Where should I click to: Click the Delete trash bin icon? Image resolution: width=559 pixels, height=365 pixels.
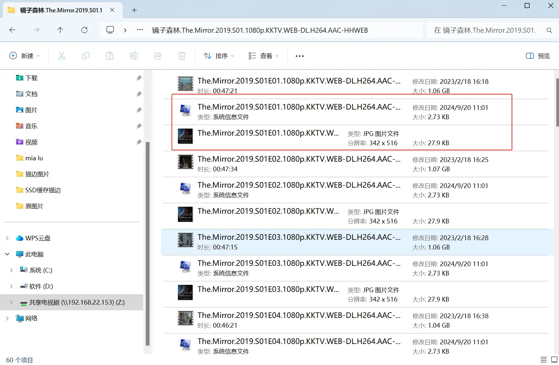coord(182,56)
